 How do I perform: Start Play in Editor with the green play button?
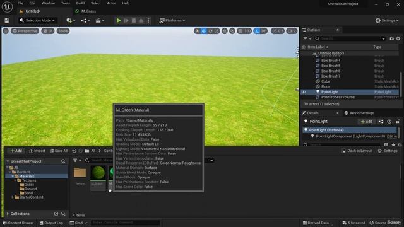point(119,21)
